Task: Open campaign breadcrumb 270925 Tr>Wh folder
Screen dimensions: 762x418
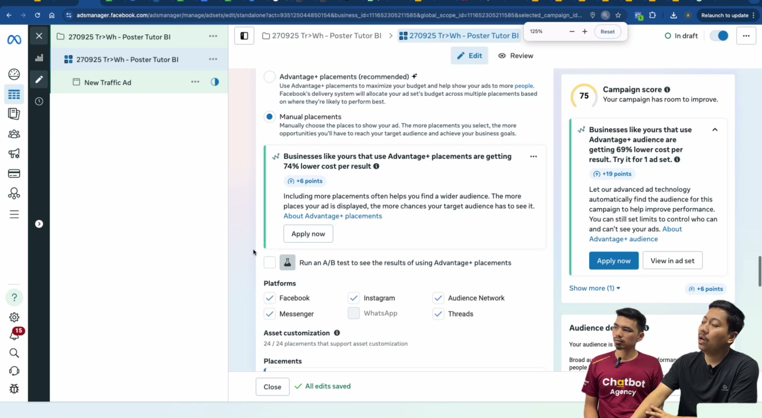Action: click(x=322, y=36)
